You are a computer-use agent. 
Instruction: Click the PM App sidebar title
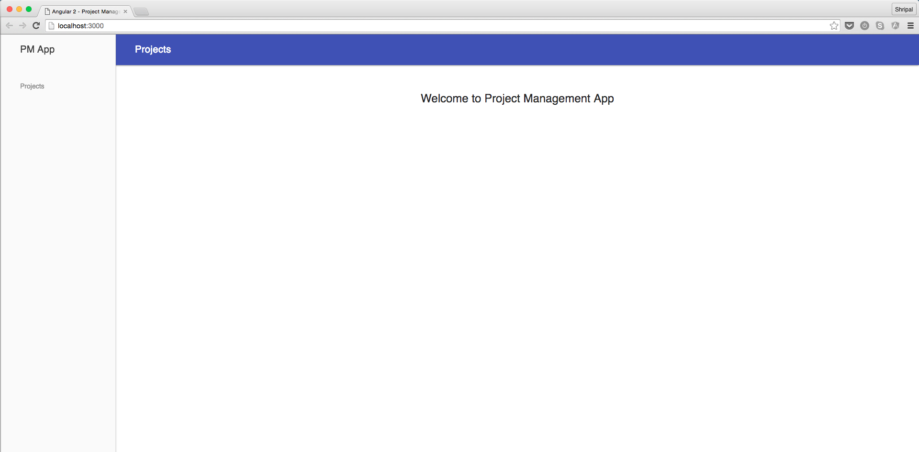[37, 49]
